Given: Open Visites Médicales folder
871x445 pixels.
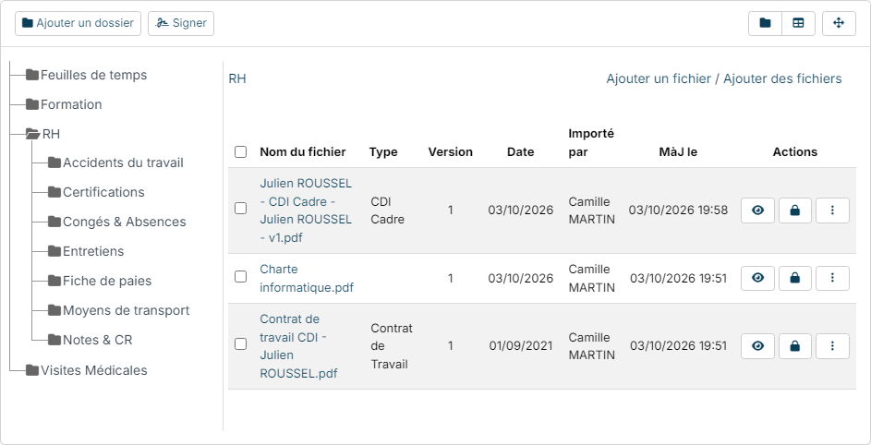Looking at the screenshot, I should [87, 370].
